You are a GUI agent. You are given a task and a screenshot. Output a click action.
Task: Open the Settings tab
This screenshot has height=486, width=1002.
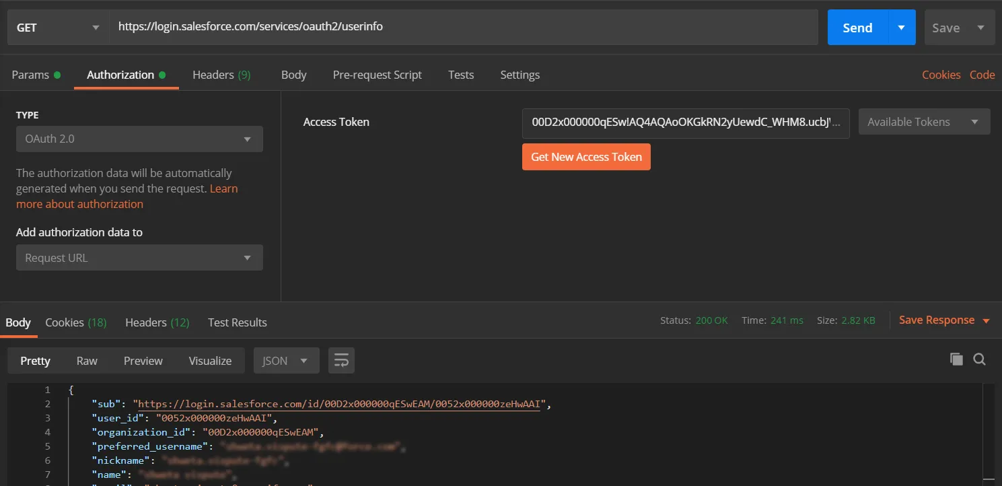pyautogui.click(x=520, y=75)
